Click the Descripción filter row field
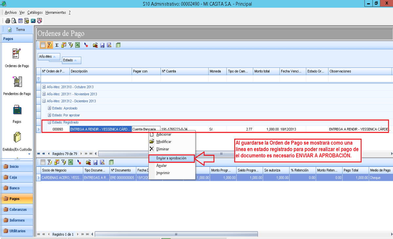Image resolution: width=393 pixels, height=239 pixels. [x=101, y=79]
